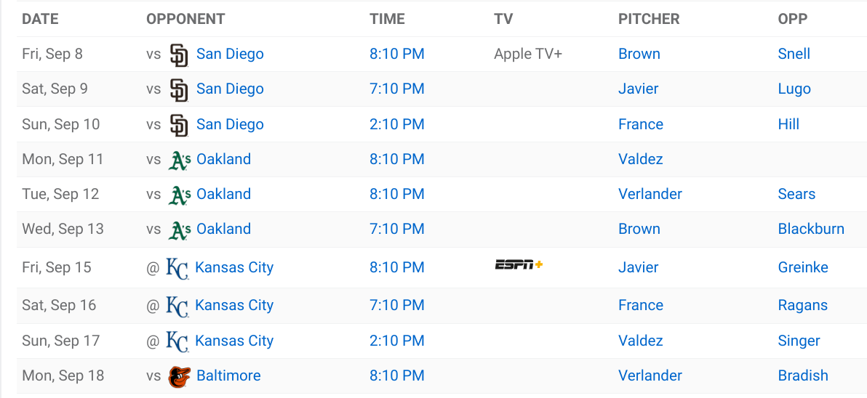Click the San Diego Padres logo for Sep 8
Image resolution: width=867 pixels, height=398 pixels.
(x=179, y=54)
